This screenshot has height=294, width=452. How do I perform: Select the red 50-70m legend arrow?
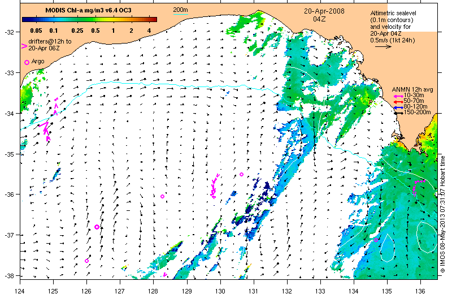pyautogui.click(x=399, y=102)
